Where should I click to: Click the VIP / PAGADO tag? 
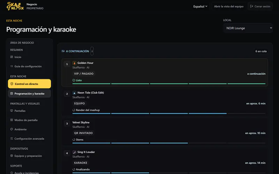coord(84,74)
